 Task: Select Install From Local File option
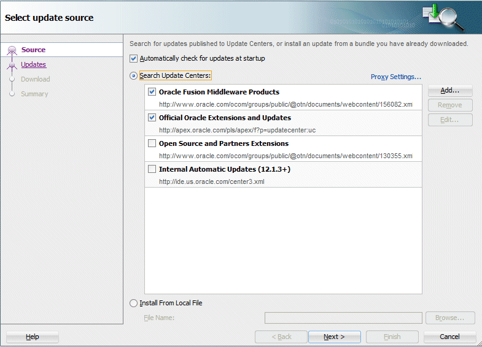pos(133,303)
